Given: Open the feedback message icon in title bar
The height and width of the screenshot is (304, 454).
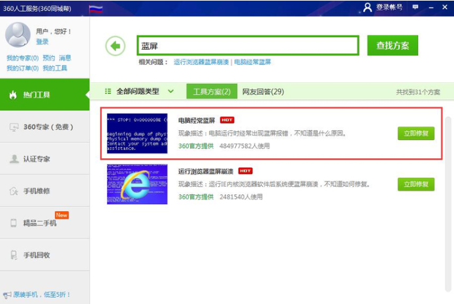Looking at the screenshot, I should point(415,7).
